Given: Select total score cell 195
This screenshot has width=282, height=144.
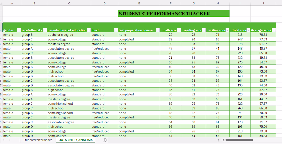Looking at the screenshot, I should point(240,71).
